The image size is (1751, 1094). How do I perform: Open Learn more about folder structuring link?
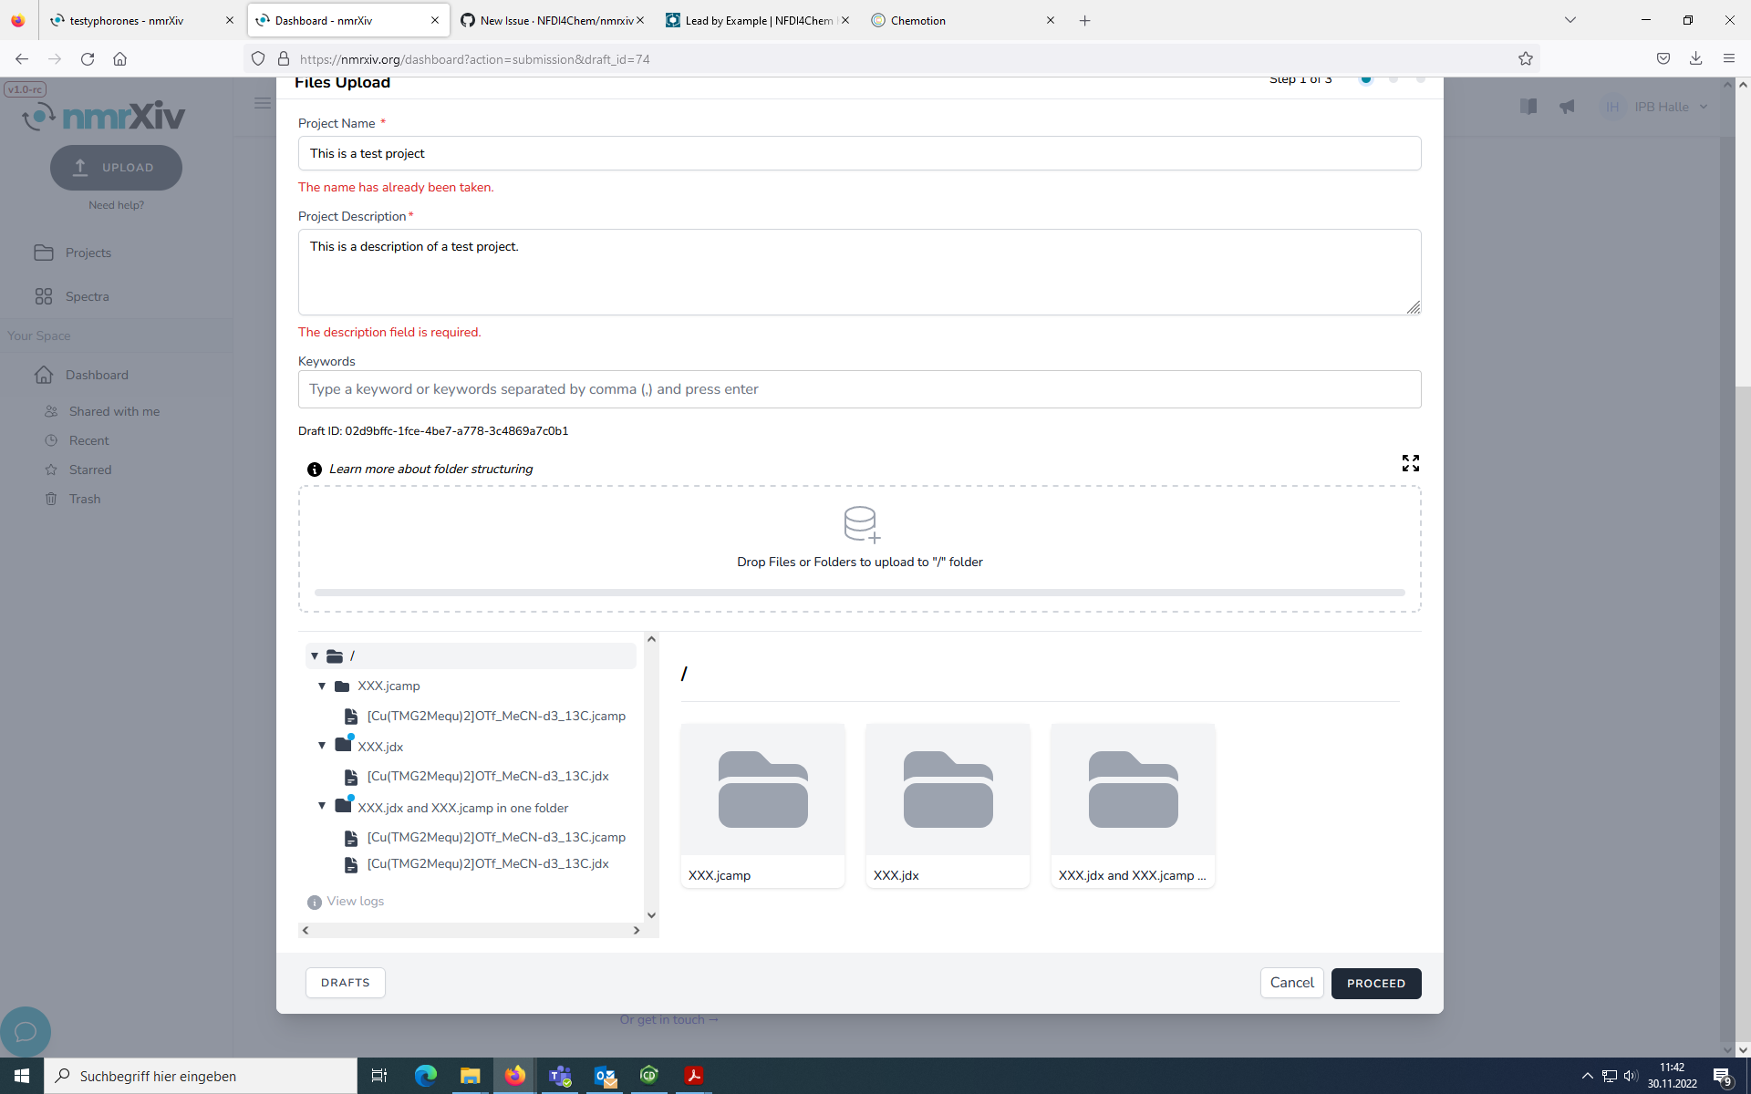coord(431,469)
